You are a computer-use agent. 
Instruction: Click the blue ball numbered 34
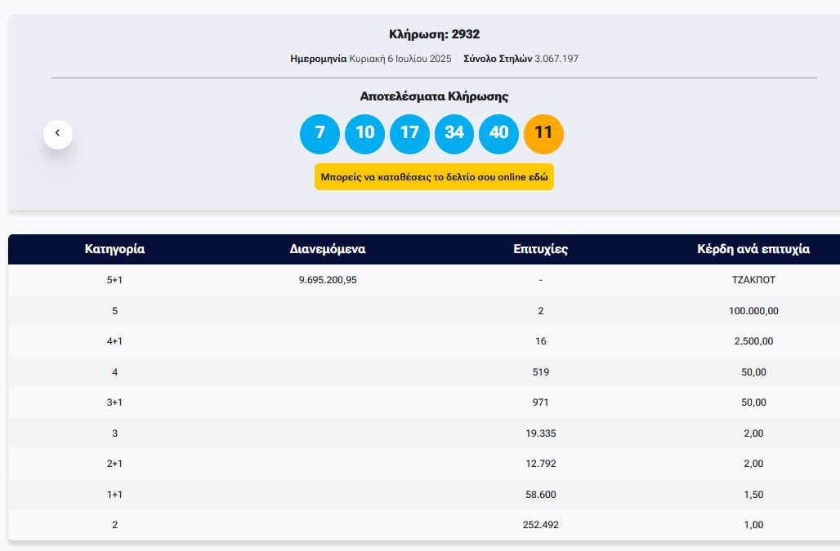(454, 134)
